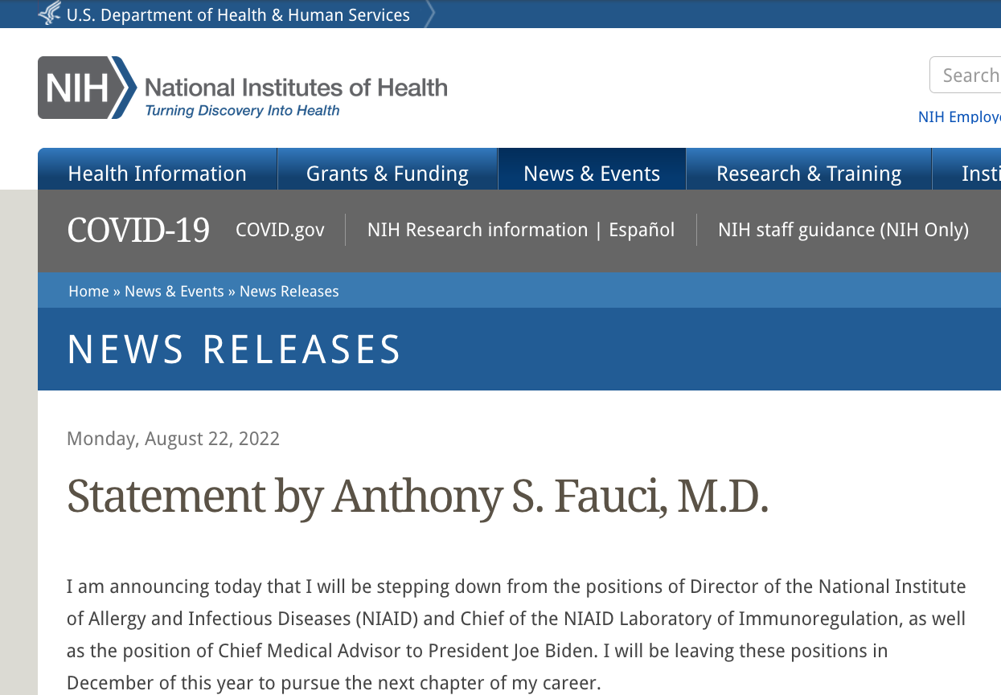
Task: Go to Home in the breadcrumb
Action: coord(88,291)
